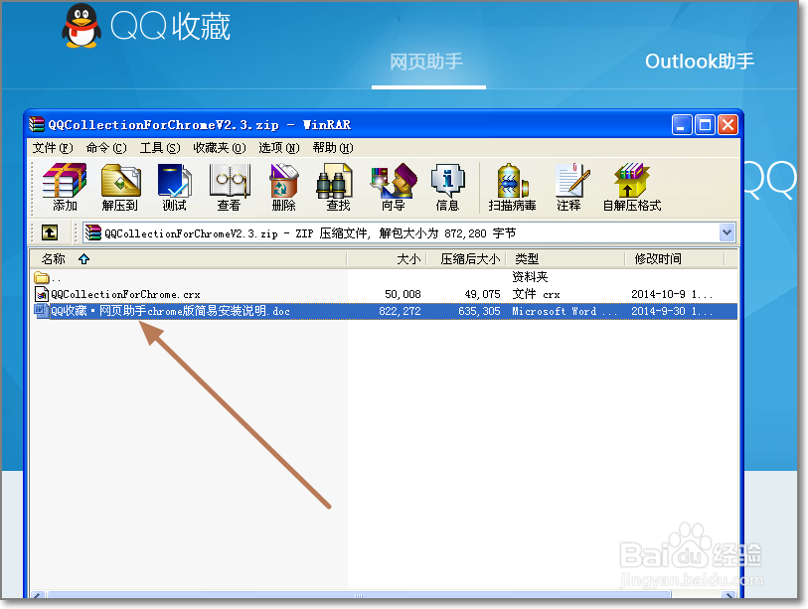This screenshot has height=609, width=808.
Task: Expand the archive path dropdown
Action: tap(727, 232)
